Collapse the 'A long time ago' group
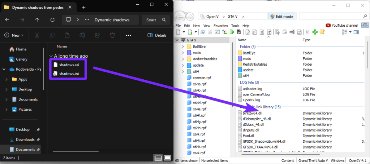Screen dimensions: 370x164 [x=51, y=56]
